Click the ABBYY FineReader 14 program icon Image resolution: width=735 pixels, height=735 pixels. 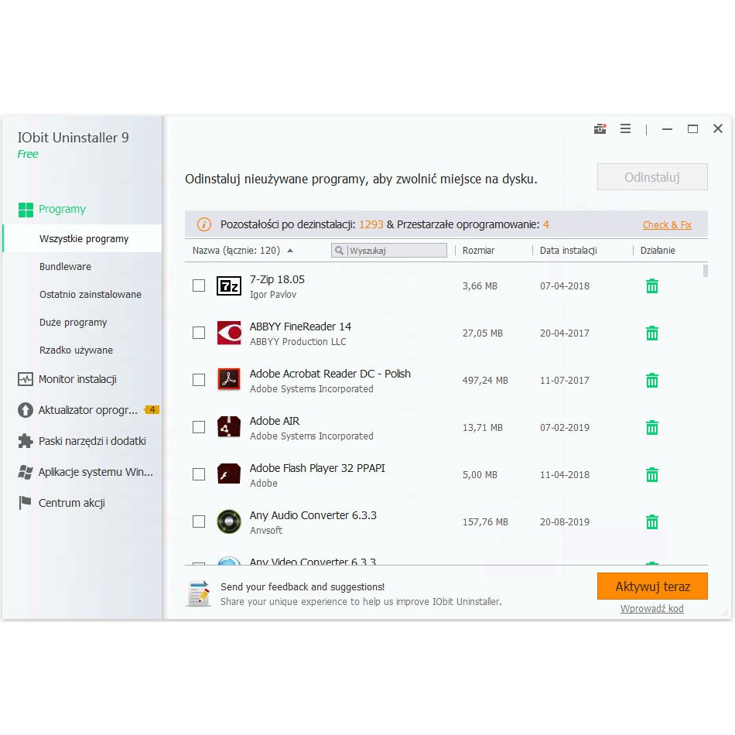(x=229, y=333)
